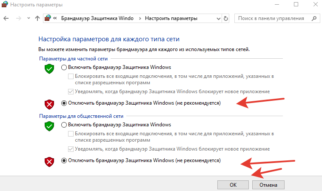322x191 pixels.
Task: Select Включить брандмауэр for public network
Action: 64,125
